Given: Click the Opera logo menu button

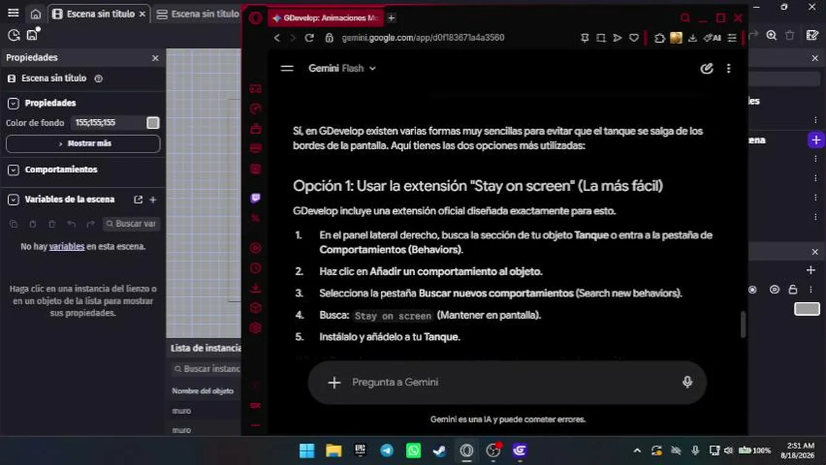Looking at the screenshot, I should coord(255,18).
